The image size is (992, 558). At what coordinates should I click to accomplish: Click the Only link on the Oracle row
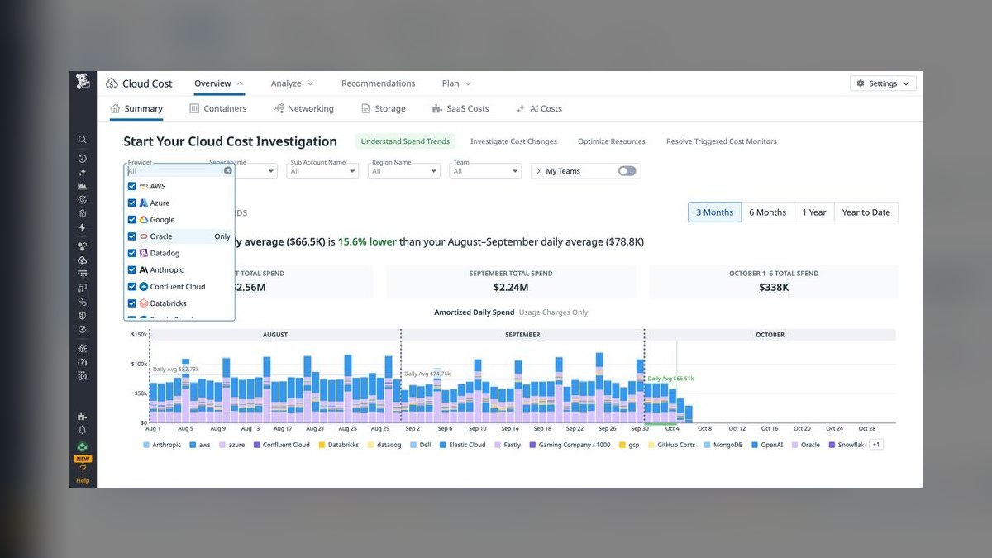point(222,236)
